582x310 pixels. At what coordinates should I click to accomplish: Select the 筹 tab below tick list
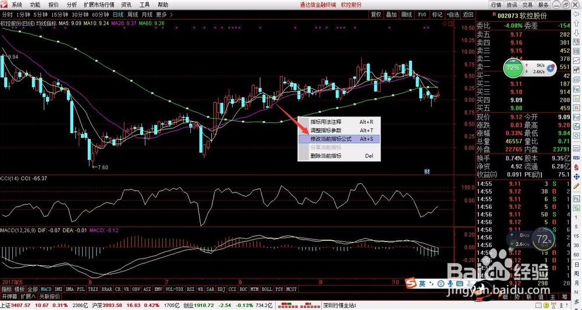pyautogui.click(x=564, y=297)
